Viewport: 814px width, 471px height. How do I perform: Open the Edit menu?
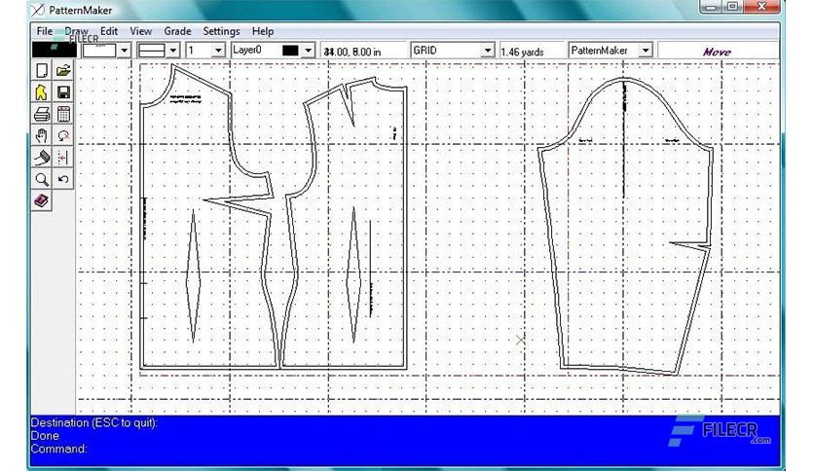coord(108,31)
